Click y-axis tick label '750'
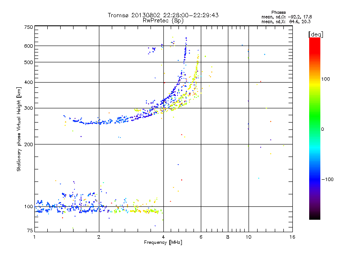This screenshot has width=344, height=258. 29,27
